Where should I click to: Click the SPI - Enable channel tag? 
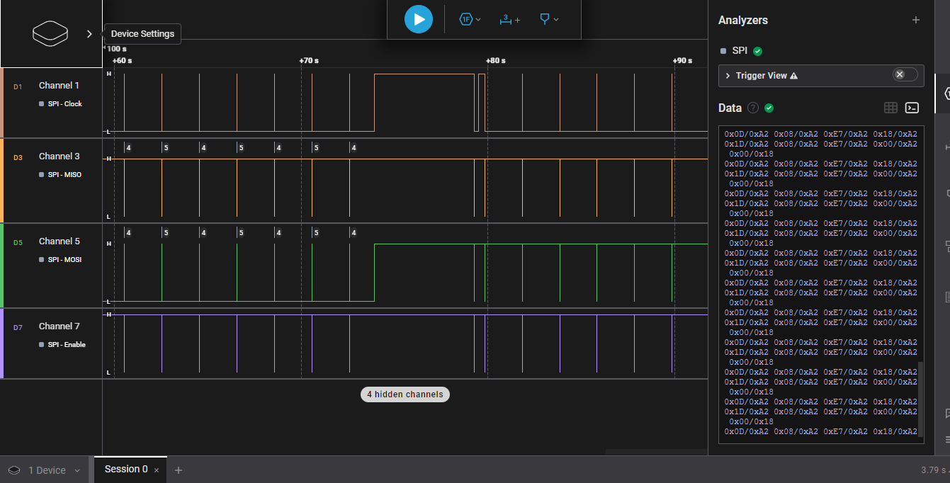pos(62,344)
